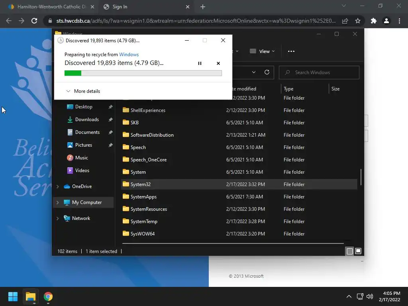This screenshot has width=408, height=306.
Task: Select the SystemApps folder
Action: (143, 197)
